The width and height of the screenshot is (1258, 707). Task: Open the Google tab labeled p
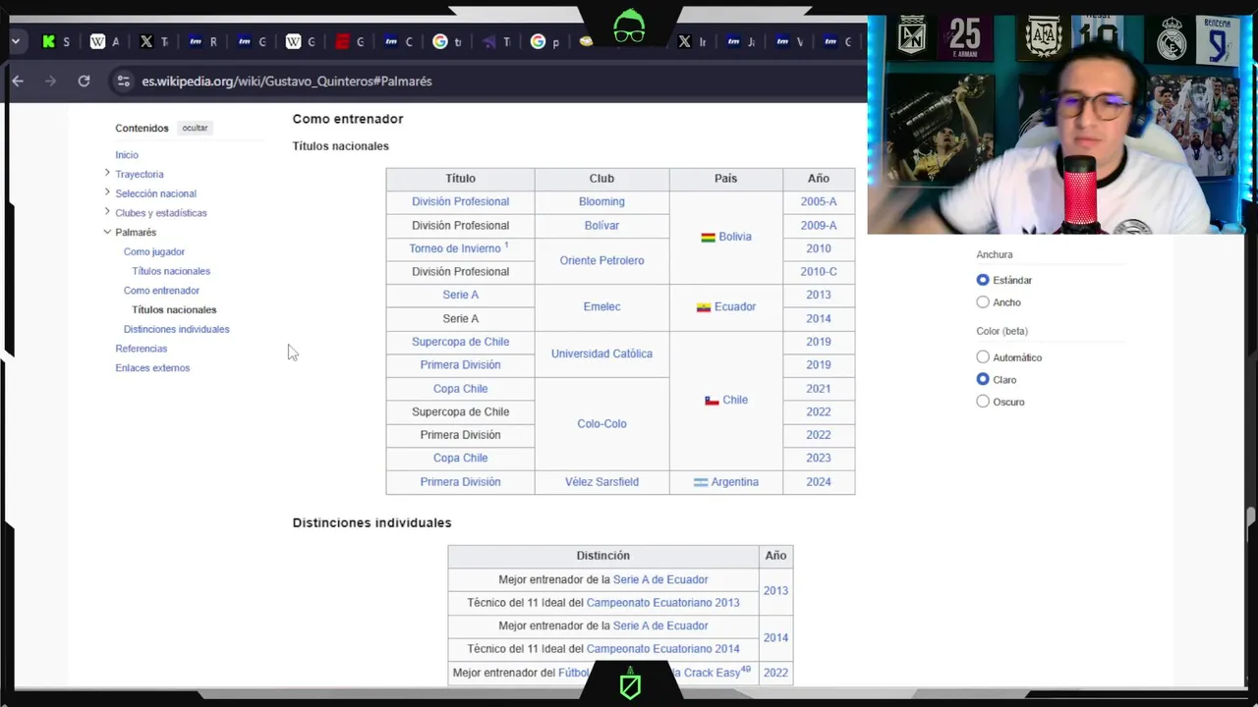click(x=546, y=41)
